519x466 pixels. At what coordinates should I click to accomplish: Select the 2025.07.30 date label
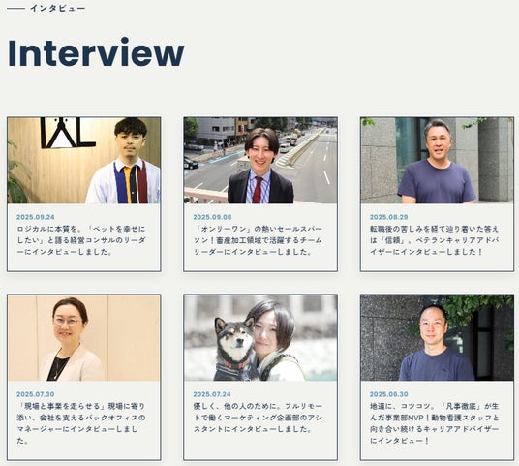tap(36, 394)
